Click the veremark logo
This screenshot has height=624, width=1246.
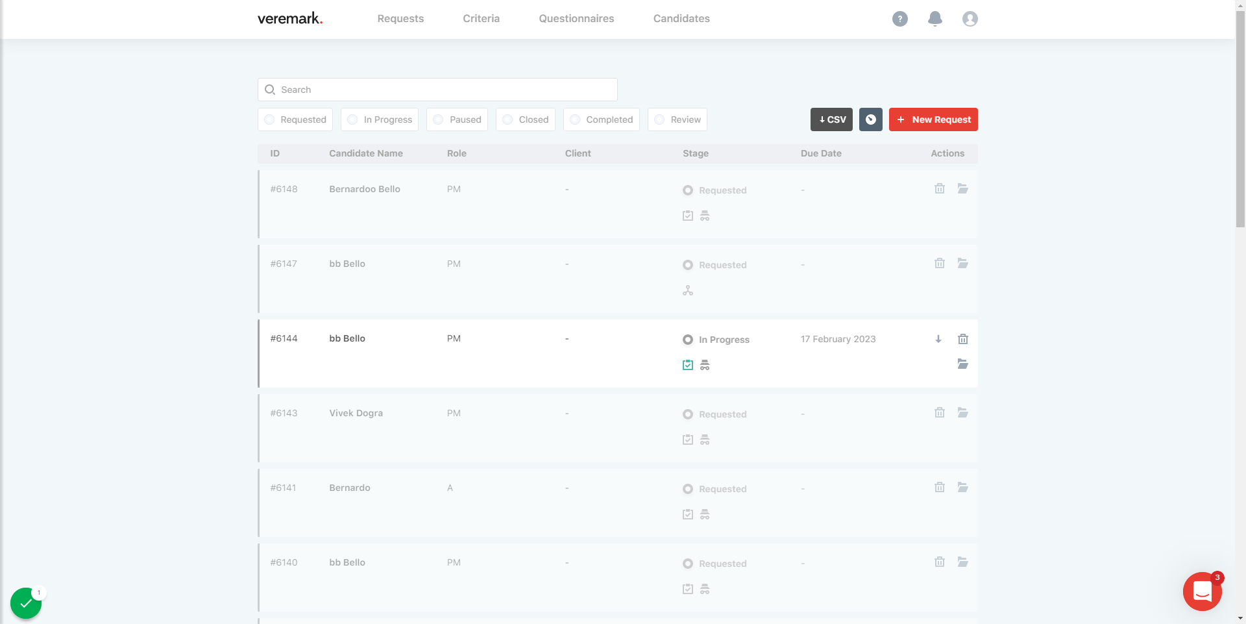pos(290,18)
